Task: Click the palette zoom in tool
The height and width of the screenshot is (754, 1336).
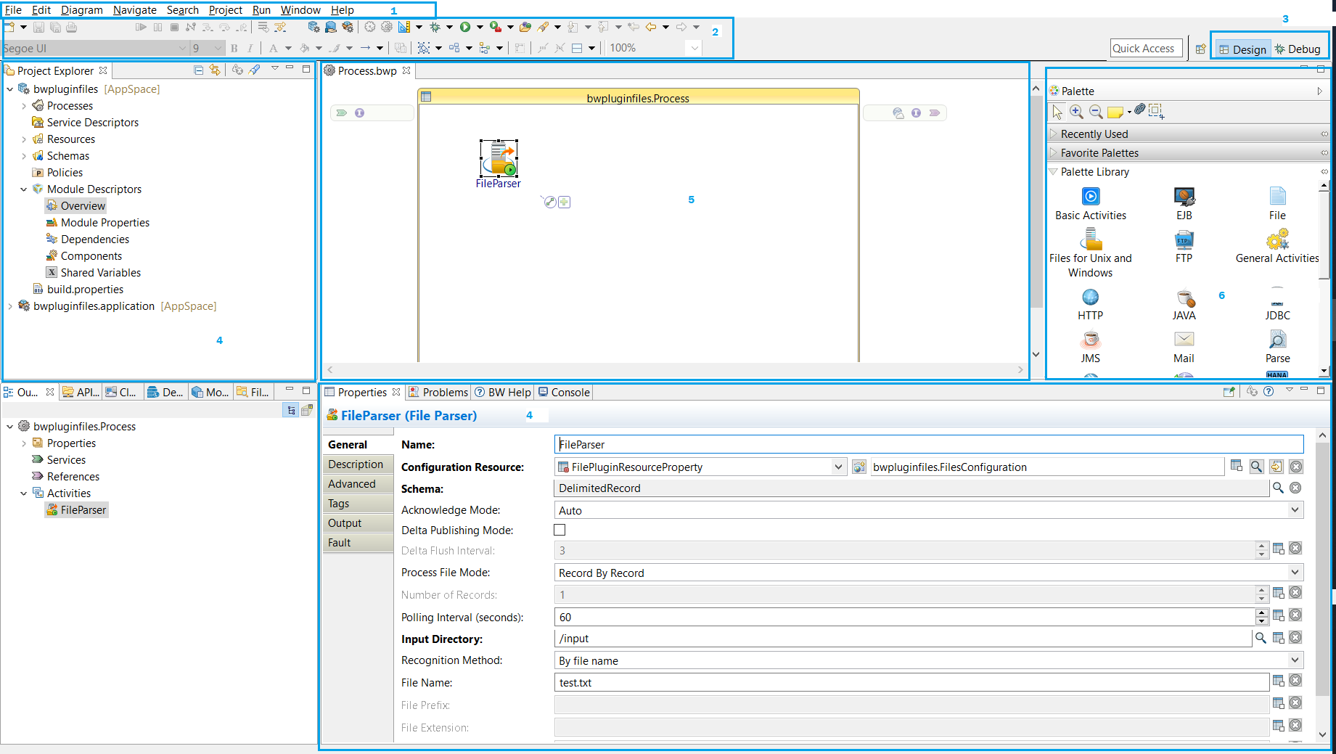Action: click(1076, 112)
